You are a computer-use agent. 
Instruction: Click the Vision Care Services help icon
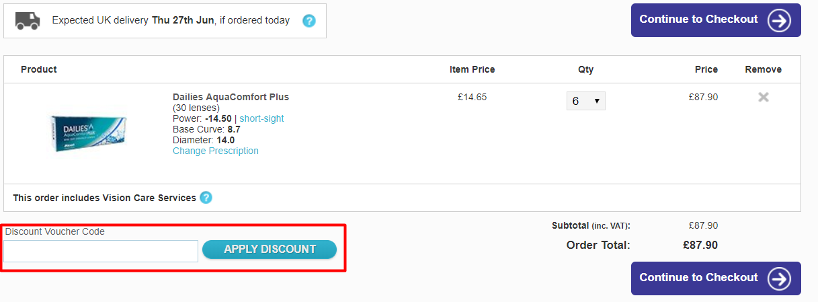pyautogui.click(x=206, y=198)
